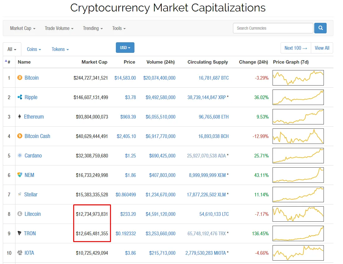The height and width of the screenshot is (264, 343).
Task: Open the Litecoin name link
Action: coord(32,214)
